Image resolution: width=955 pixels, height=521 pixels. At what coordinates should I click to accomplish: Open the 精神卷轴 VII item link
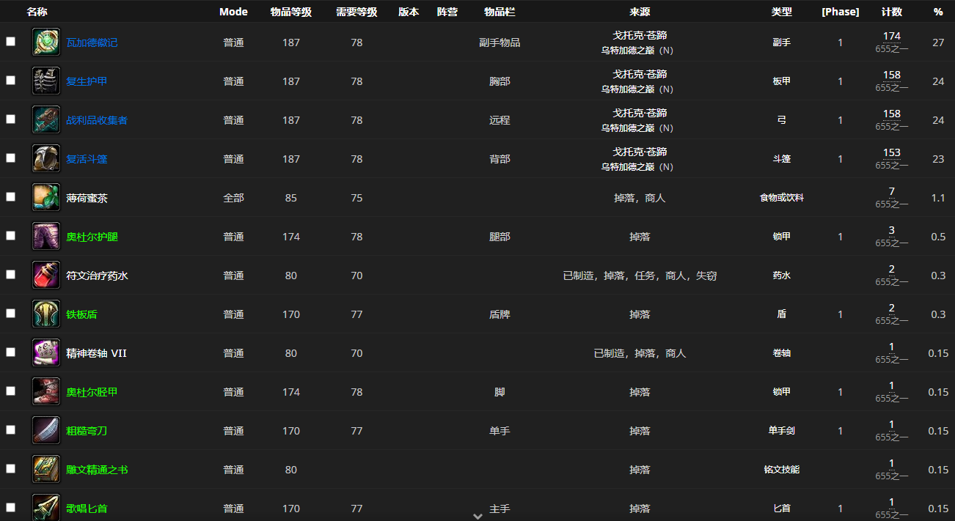click(96, 353)
